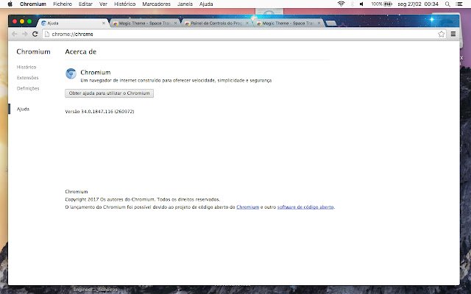Viewport: 471px width, 294px height.
Task: Open Histórico in the sidebar
Action: point(26,67)
